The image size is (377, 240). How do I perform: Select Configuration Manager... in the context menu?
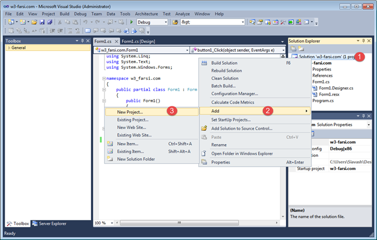(x=255, y=94)
